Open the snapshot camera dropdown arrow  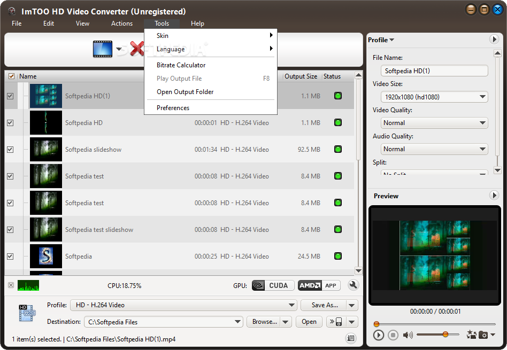coord(493,335)
